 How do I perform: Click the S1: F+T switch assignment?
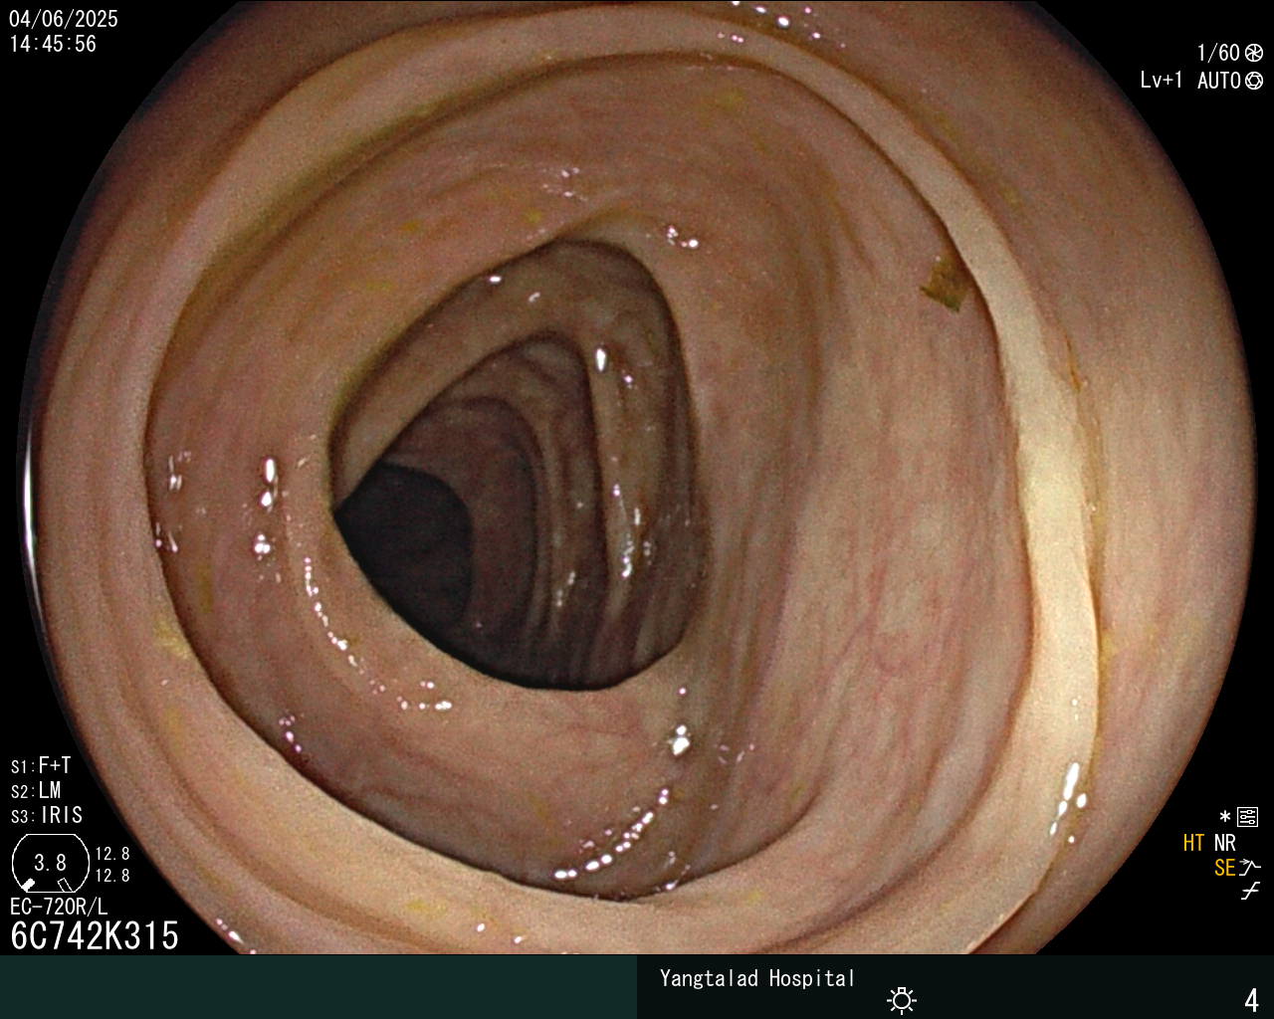tap(41, 765)
